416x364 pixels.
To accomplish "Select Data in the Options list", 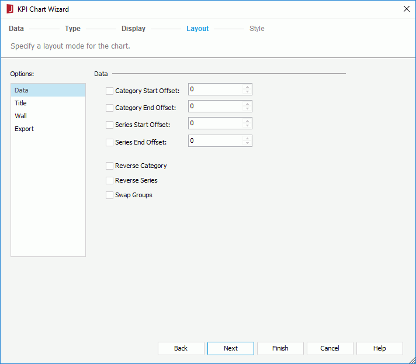I will point(48,90).
